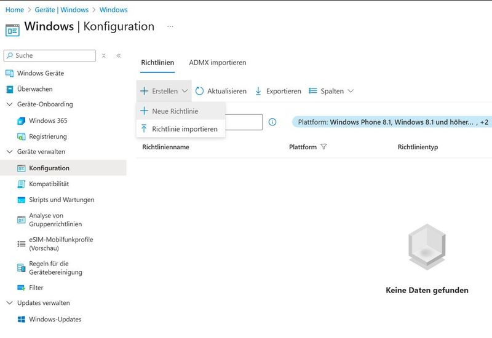Go to Geräte | Windows breadcrumb link
The width and height of the screenshot is (492, 338).
point(61,10)
